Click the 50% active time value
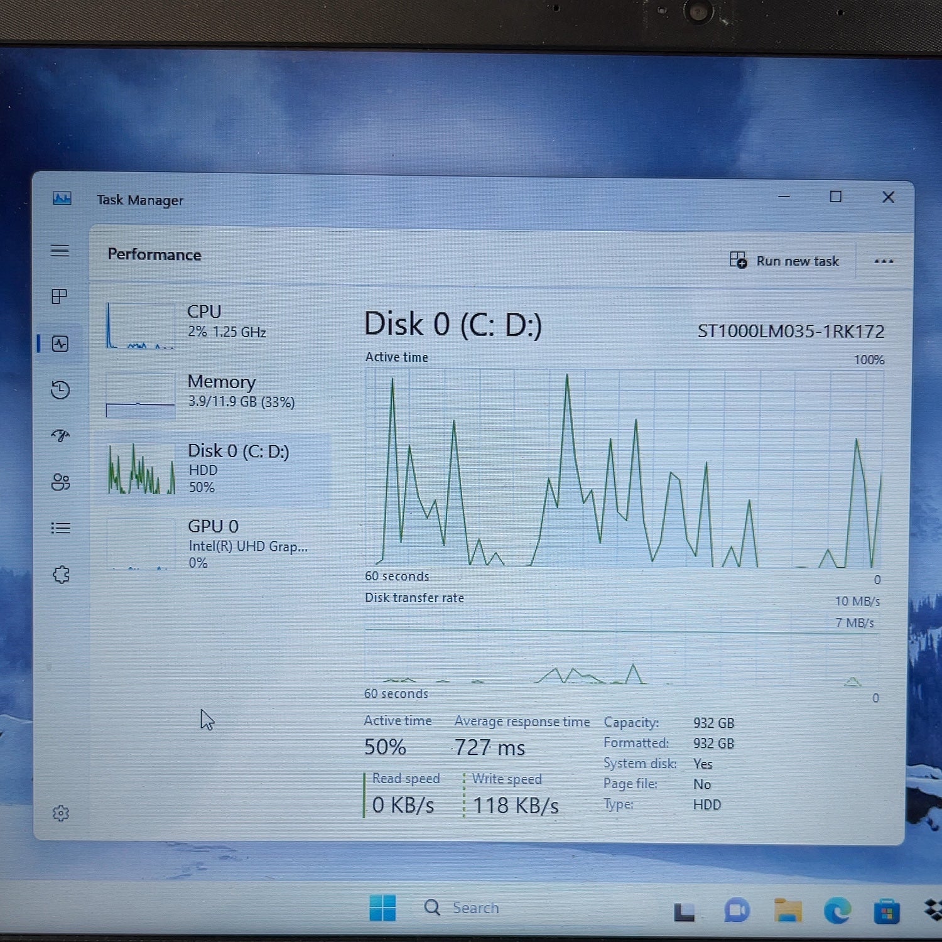This screenshot has height=942, width=942. (385, 747)
